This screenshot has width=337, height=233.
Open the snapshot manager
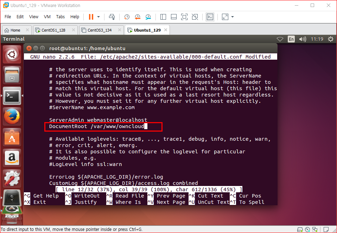pyautogui.click(x=148, y=17)
